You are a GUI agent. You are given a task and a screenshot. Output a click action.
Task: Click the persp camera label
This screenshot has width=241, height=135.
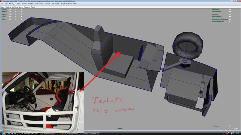[x=119, y=128]
